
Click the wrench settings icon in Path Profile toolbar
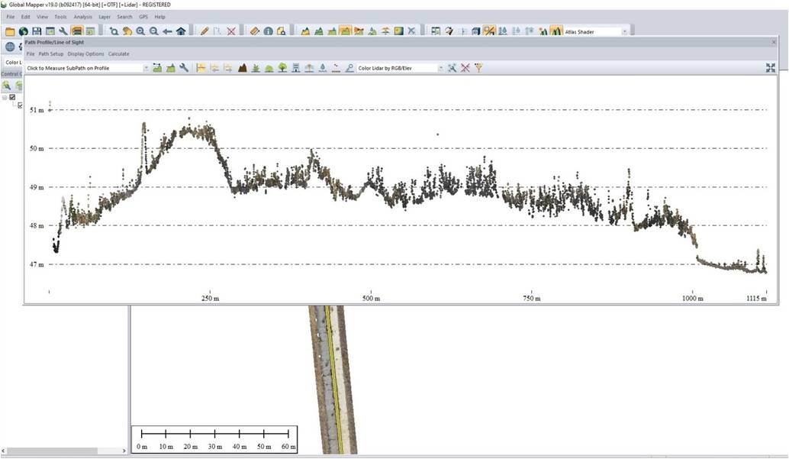click(184, 68)
